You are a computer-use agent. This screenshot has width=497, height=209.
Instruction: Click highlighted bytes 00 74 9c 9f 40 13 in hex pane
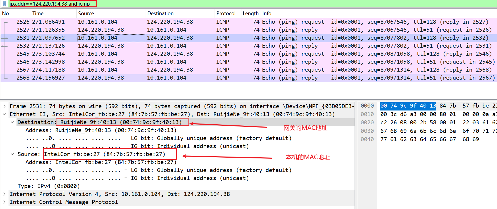[x=408, y=106]
